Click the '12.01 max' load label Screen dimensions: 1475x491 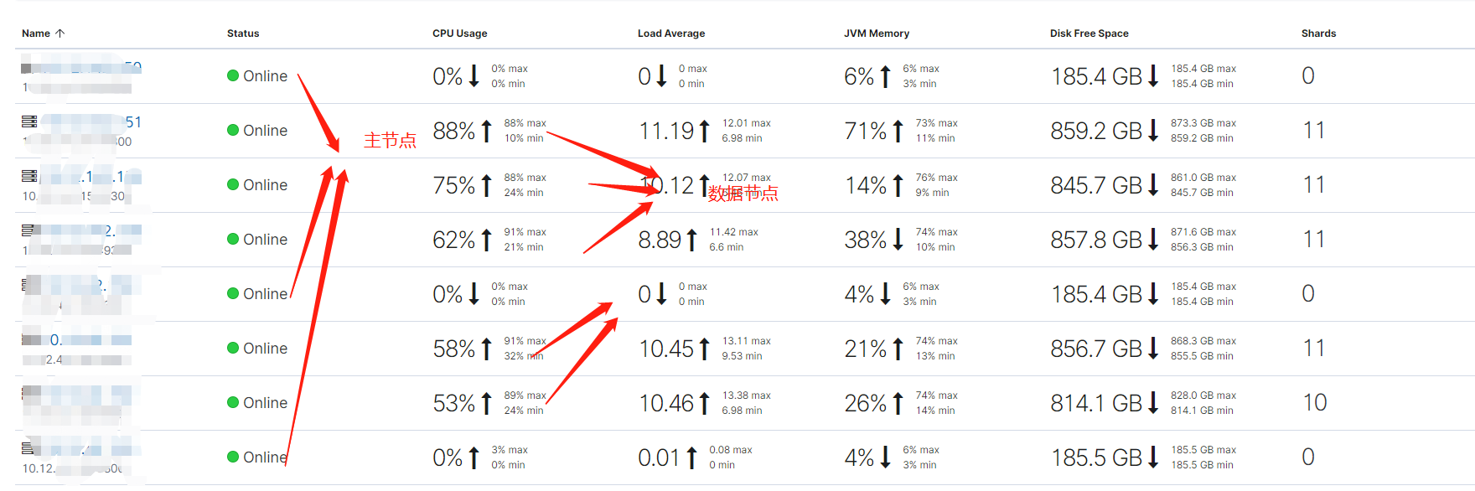pos(747,123)
